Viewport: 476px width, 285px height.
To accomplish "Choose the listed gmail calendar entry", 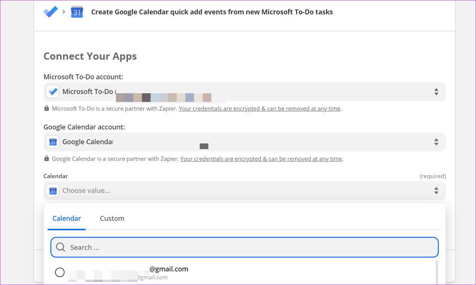I will (169, 269).
